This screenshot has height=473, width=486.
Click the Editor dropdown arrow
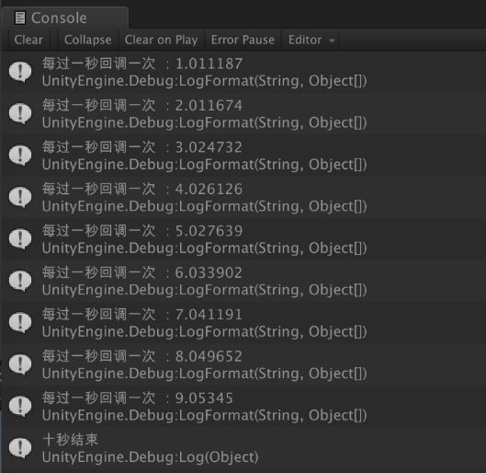(x=332, y=40)
